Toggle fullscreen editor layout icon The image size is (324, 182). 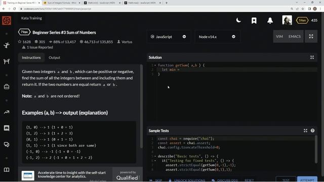[311, 36]
